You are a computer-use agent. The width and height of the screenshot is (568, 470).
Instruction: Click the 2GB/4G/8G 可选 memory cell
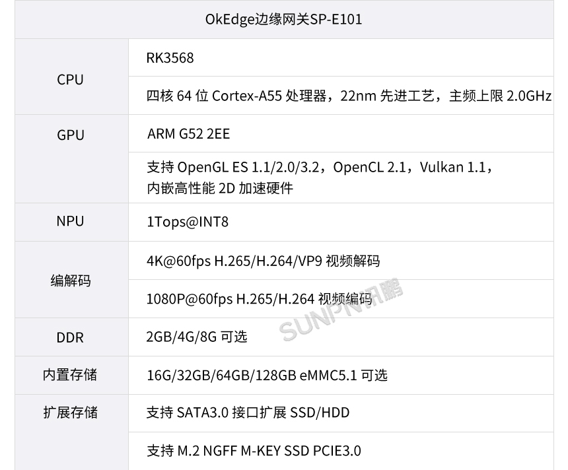coord(197,337)
